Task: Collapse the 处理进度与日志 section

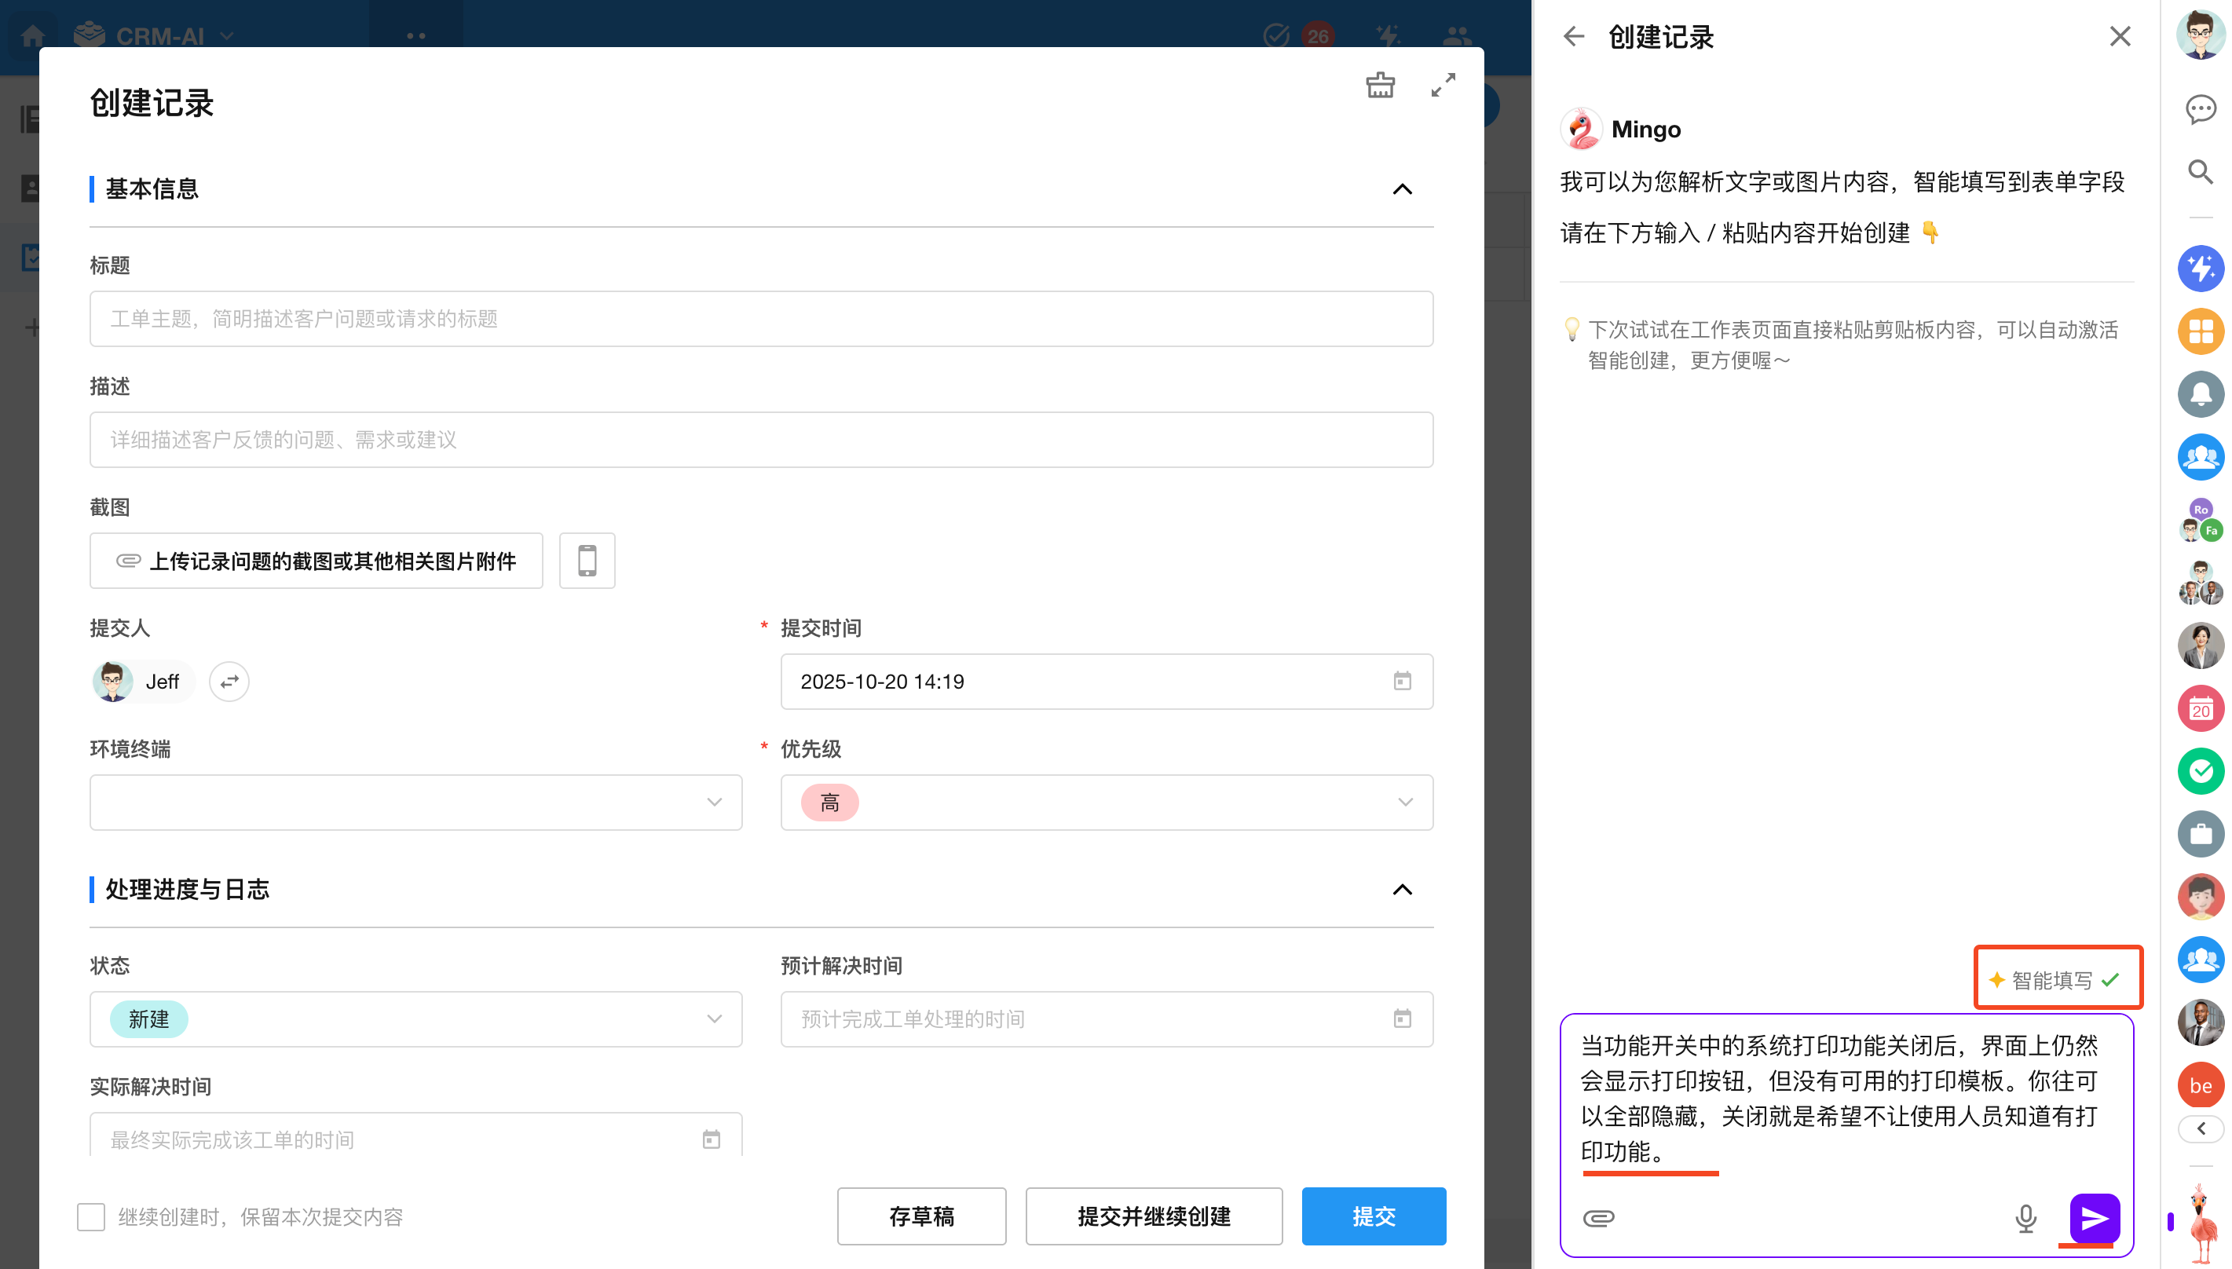Action: (1401, 890)
